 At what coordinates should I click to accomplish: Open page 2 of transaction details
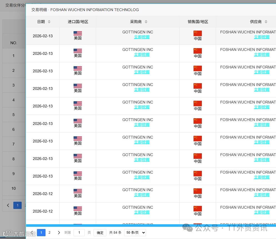(x=49, y=233)
